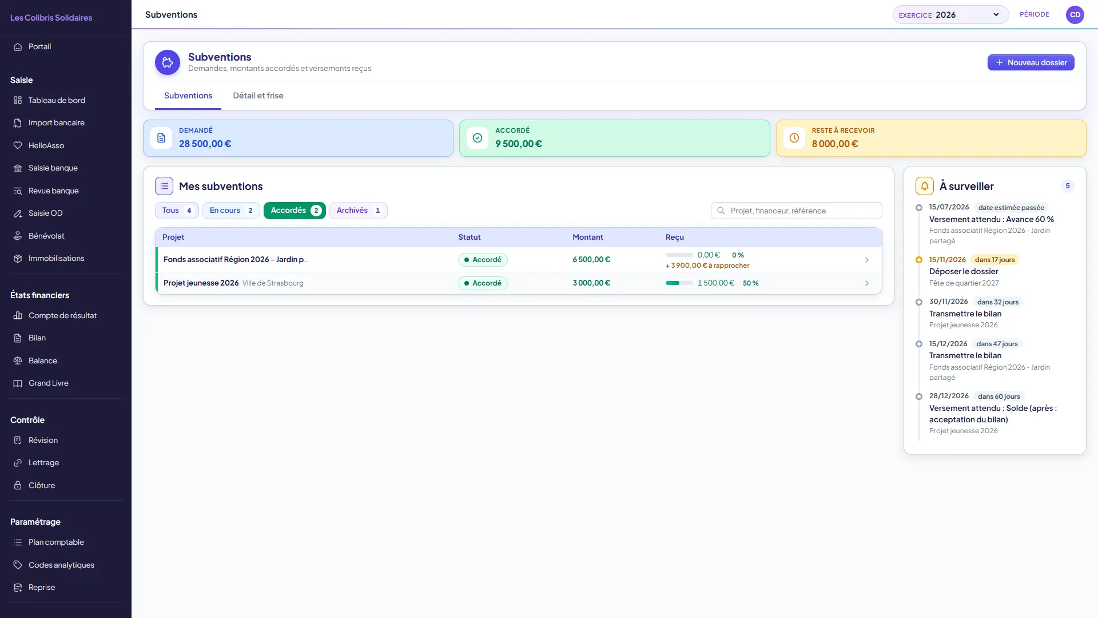Select the Accordés filter chip

pyautogui.click(x=295, y=211)
